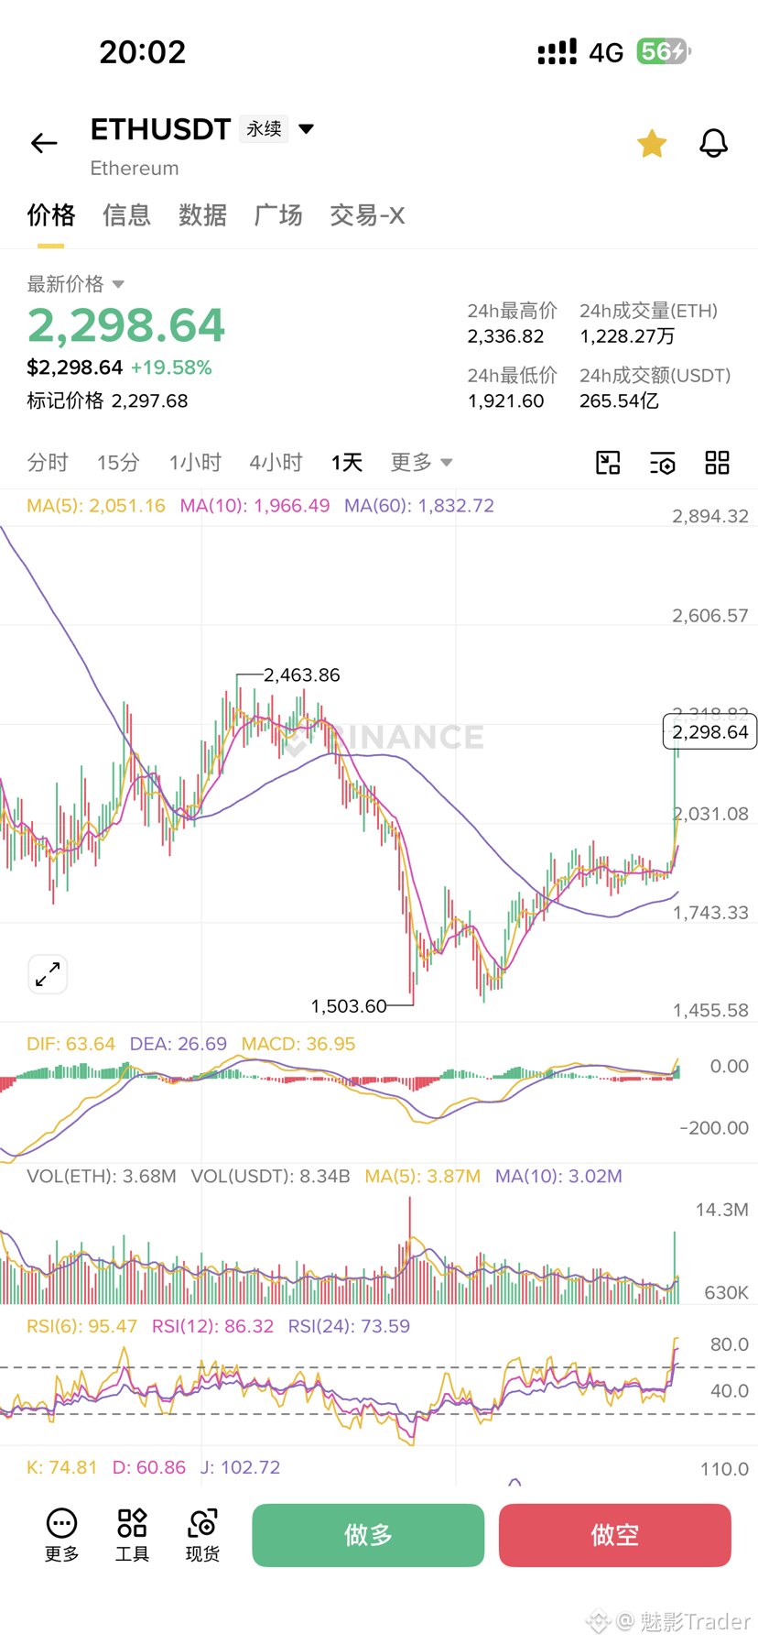Select the 1天 timeframe
This screenshot has width=758, height=1645.
(347, 463)
